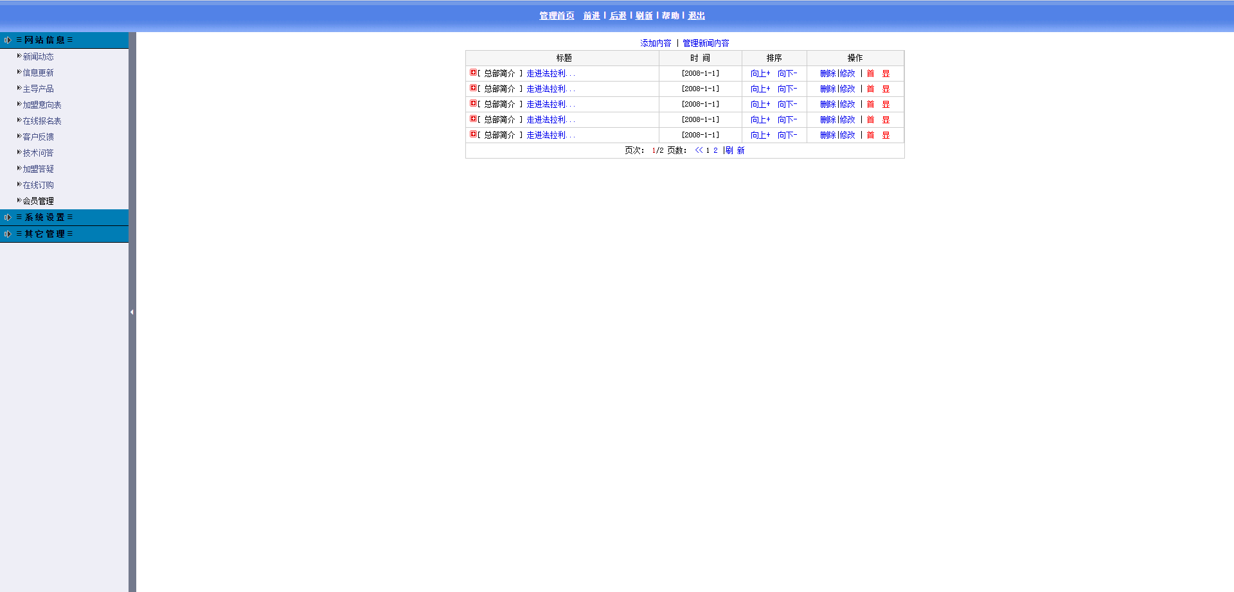This screenshot has height=592, width=1234.
Task: Click the red 首 link in the first row
Action: click(870, 73)
